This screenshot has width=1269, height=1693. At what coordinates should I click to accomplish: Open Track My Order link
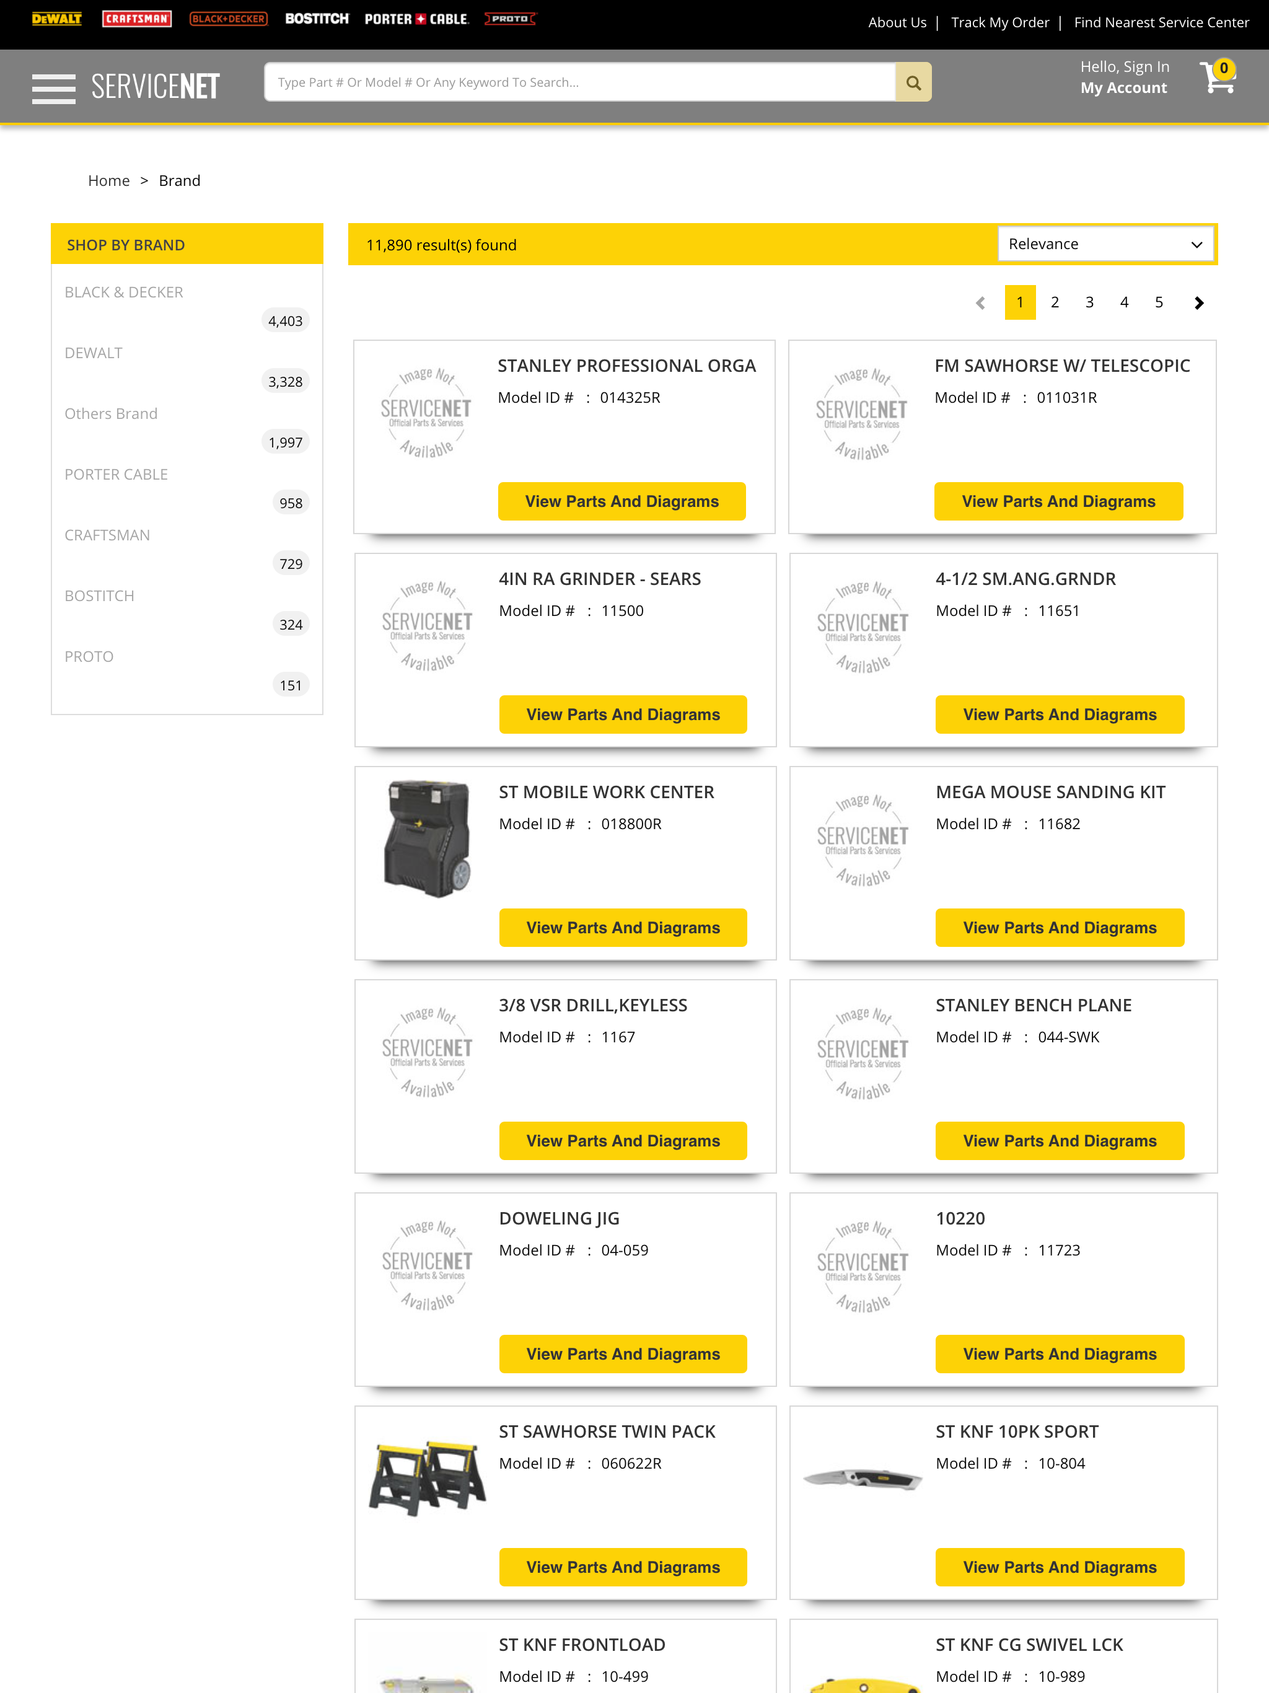click(999, 23)
